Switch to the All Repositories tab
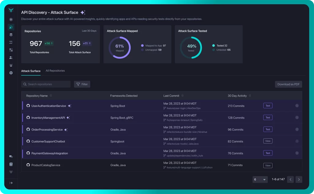 [x=55, y=71]
